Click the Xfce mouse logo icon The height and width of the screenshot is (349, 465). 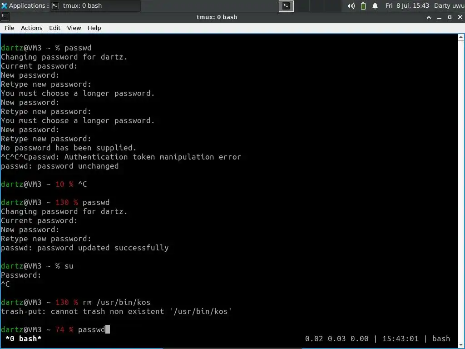tap(4, 5)
